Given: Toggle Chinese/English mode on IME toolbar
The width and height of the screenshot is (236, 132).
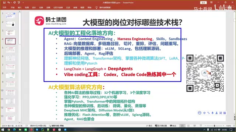Looking at the screenshot, I should [x=204, y=113].
